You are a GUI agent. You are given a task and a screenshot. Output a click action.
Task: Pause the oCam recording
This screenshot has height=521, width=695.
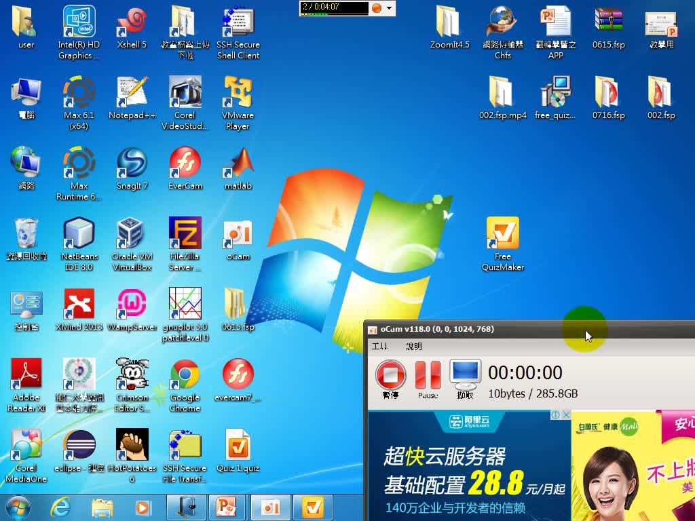tap(428, 374)
